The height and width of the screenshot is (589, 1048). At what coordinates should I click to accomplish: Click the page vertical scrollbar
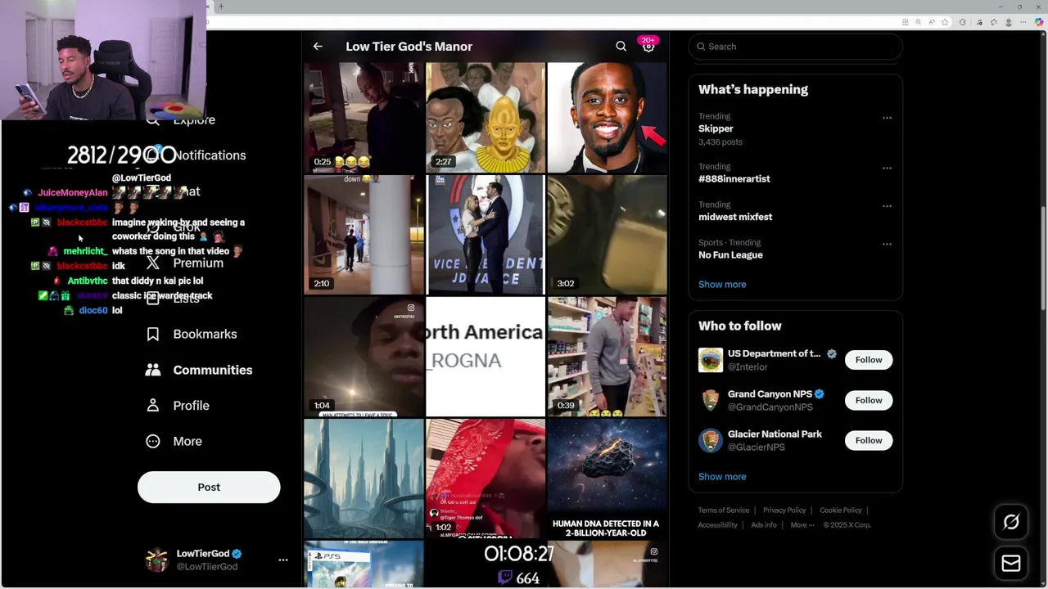tap(1043, 258)
